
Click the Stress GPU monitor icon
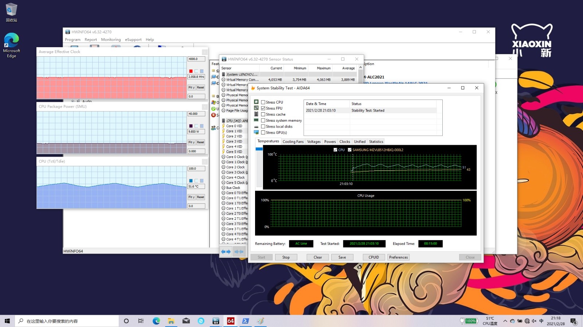[x=257, y=132]
